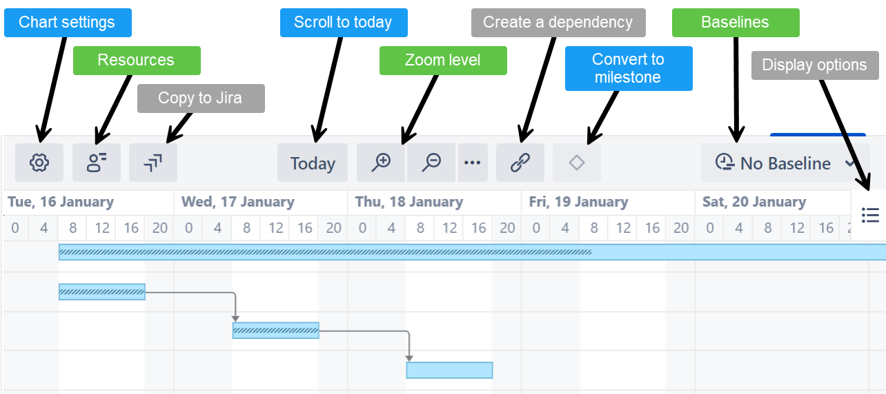Open chart settings gear icon
This screenshot has height=394, width=886.
39,163
